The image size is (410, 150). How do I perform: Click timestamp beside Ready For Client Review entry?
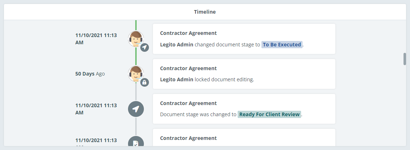96,109
